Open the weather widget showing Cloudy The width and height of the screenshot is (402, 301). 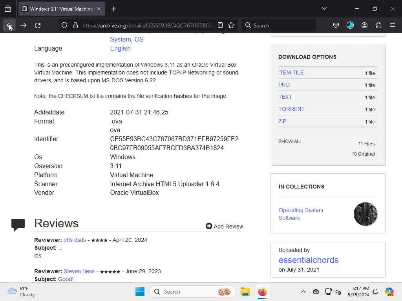(21, 292)
